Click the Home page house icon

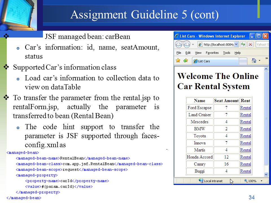254,61
